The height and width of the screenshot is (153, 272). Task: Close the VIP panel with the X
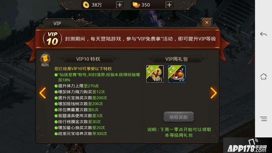(207, 22)
